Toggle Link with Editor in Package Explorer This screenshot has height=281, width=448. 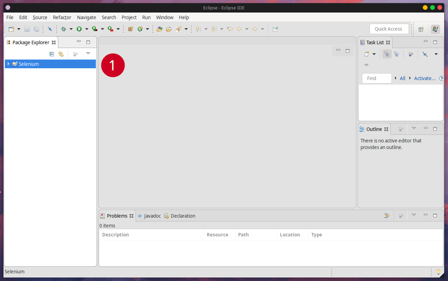pyautogui.click(x=61, y=54)
